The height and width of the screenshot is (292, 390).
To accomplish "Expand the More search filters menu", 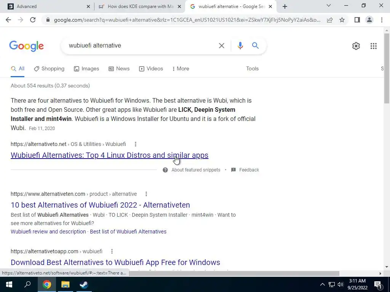I will pyautogui.click(x=181, y=68).
